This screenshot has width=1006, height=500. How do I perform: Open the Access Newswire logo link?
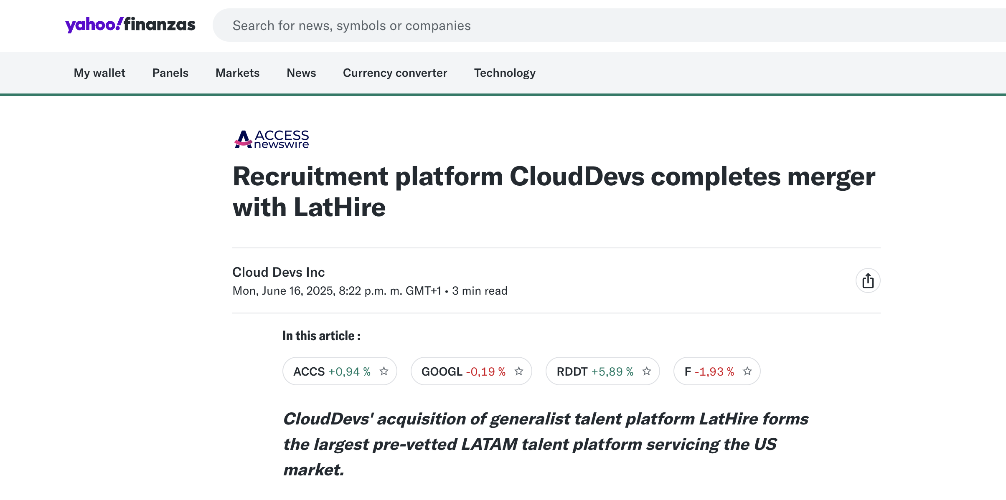click(272, 139)
